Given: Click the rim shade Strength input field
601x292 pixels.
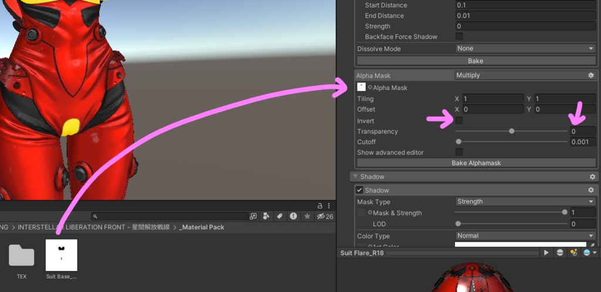Looking at the screenshot, I should [x=525, y=26].
